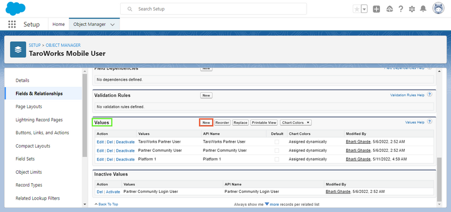Open the Help question mark icon
Viewport: 451px width, 212px height.
pyautogui.click(x=401, y=9)
